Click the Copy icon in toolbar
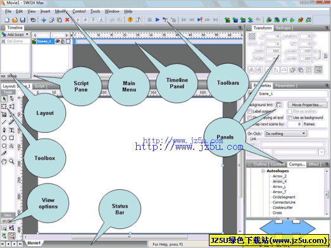This screenshot has height=248, width=331. pos(51,20)
